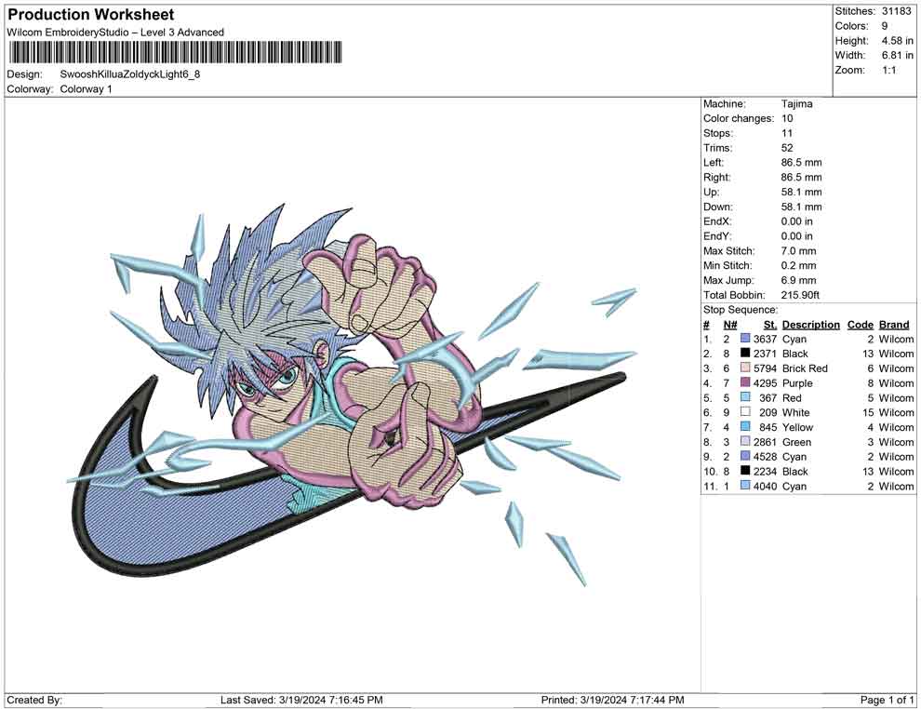Click the Yellow description in row 7
921x709 pixels.
click(797, 427)
